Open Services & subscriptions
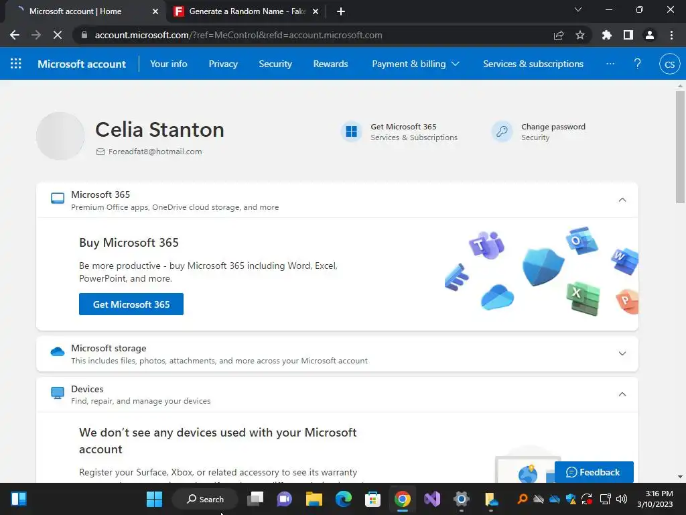Screen dimensions: 686x515 click(x=533, y=64)
